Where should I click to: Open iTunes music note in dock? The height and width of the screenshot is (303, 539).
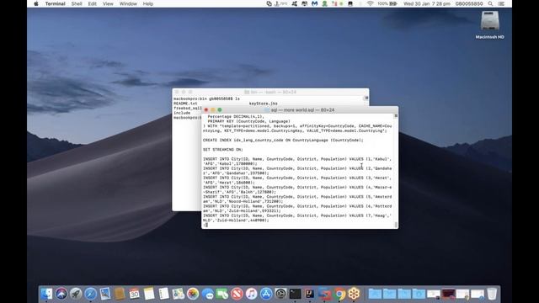[251, 294]
